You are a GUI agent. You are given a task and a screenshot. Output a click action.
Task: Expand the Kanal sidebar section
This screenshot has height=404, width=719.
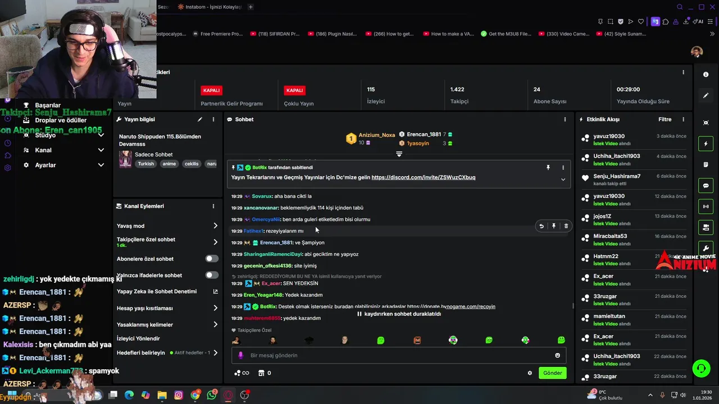coord(101,150)
